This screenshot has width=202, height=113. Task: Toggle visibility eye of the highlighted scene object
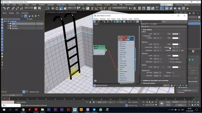click(8, 24)
